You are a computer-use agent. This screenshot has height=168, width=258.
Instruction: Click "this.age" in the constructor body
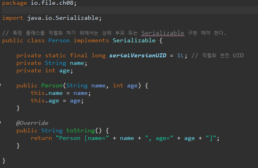(45, 100)
